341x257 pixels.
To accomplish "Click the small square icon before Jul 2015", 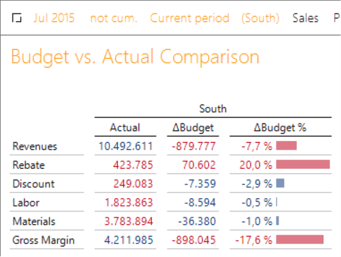I will coord(17,18).
